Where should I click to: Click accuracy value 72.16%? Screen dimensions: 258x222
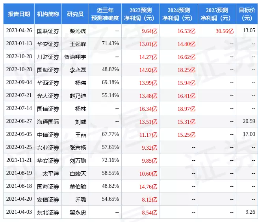(x=110, y=160)
